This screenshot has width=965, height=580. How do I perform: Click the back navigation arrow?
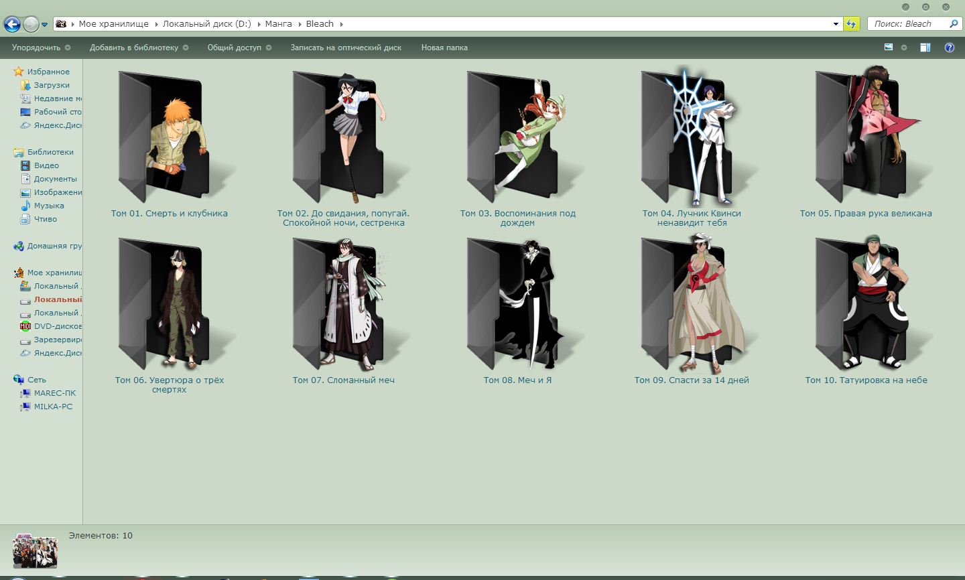(x=11, y=23)
